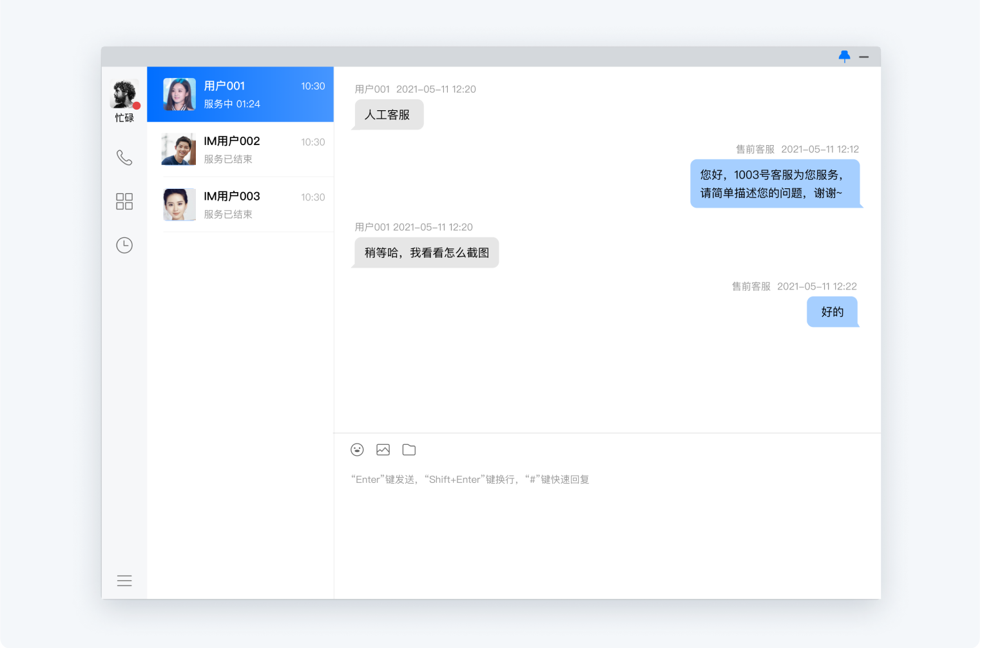Click the 服务中 01:24 status text
Screen dimensions: 982x648
[232, 104]
